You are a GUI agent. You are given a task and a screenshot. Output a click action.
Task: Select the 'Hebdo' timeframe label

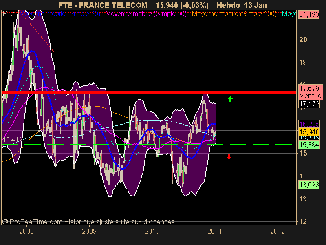point(228,5)
